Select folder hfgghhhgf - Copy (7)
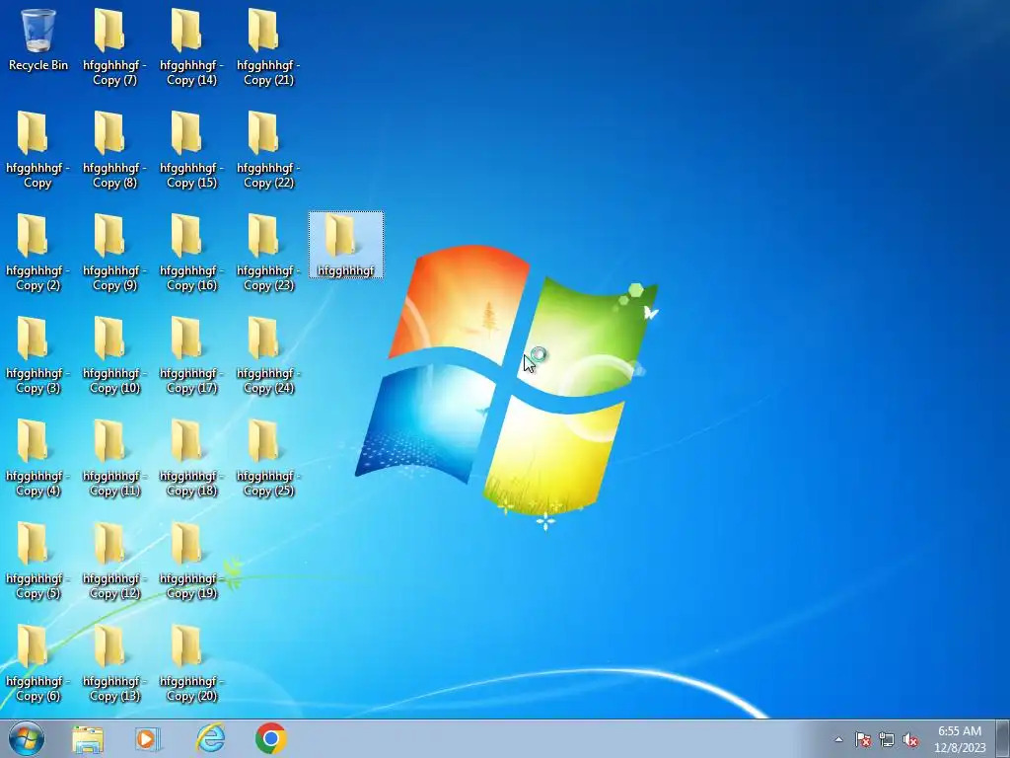The image size is (1010, 758). pyautogui.click(x=114, y=46)
